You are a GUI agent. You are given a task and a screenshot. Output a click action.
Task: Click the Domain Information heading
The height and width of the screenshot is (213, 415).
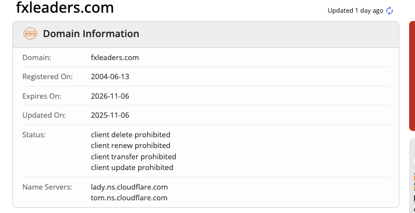point(91,34)
